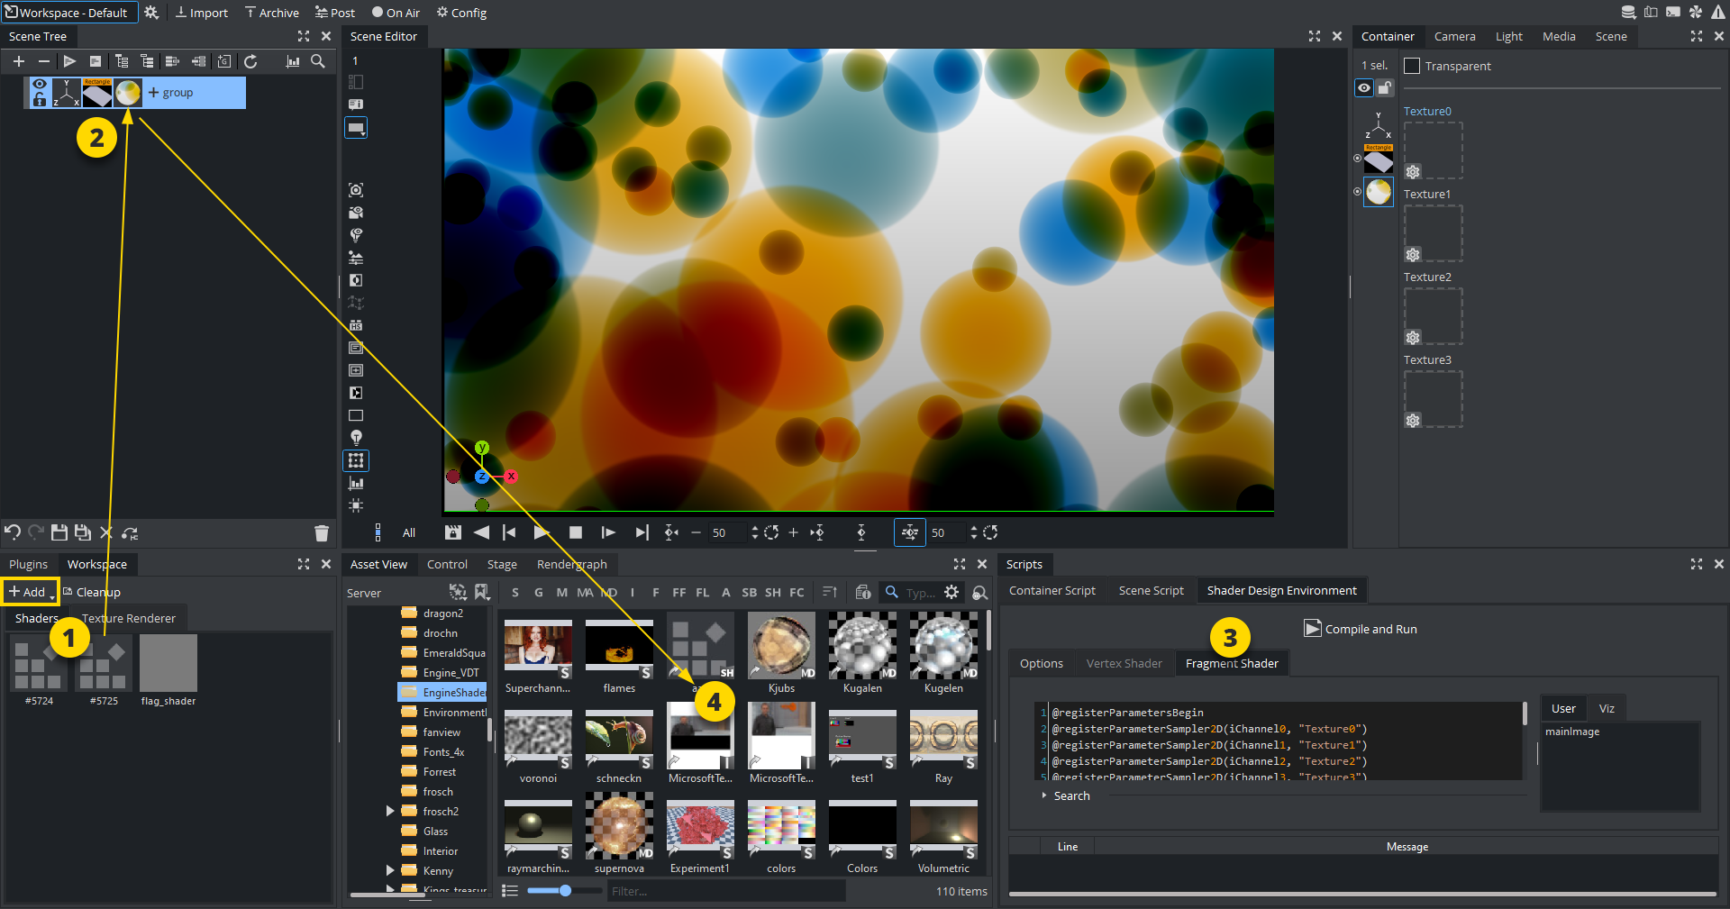
Task: Toggle the G asset type filter
Action: 539,592
